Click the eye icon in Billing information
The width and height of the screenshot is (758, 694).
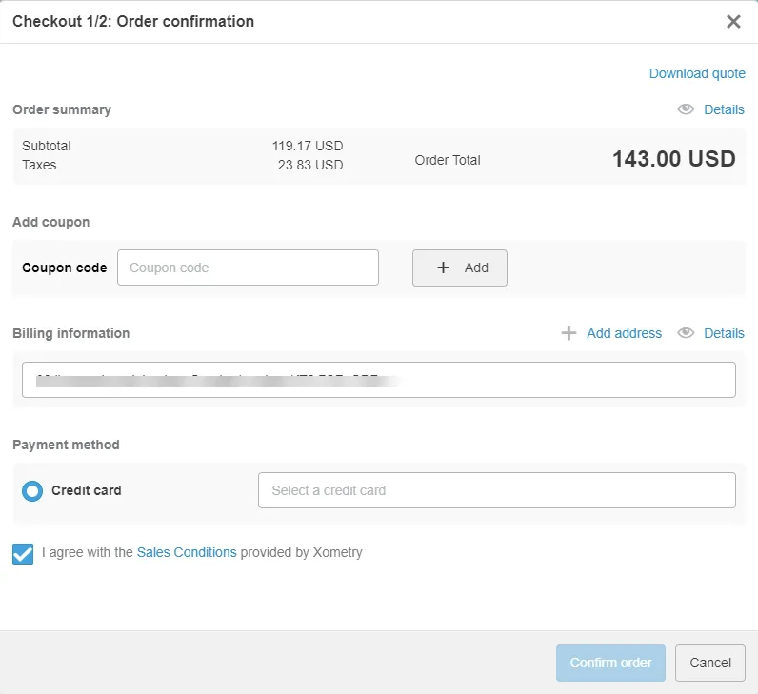click(x=686, y=333)
